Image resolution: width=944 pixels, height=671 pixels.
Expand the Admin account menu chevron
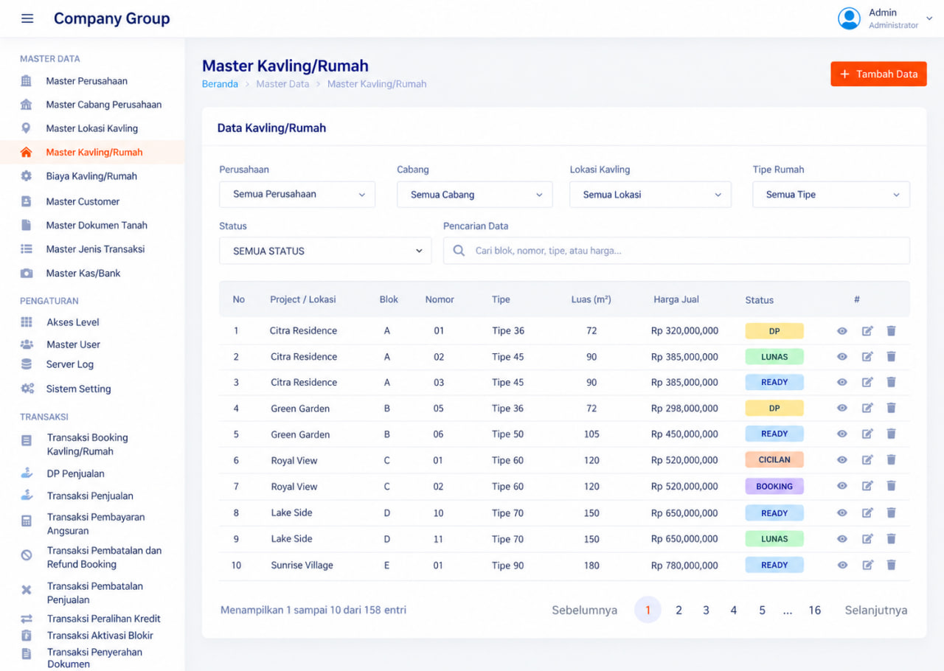[929, 18]
